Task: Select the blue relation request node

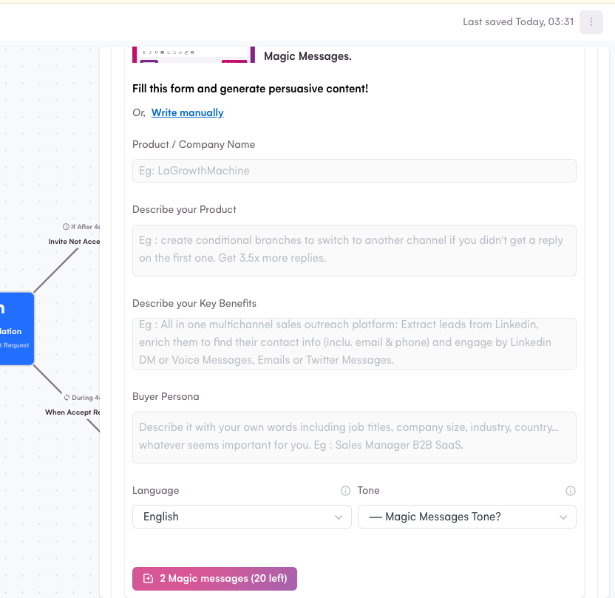Action: tap(16, 329)
